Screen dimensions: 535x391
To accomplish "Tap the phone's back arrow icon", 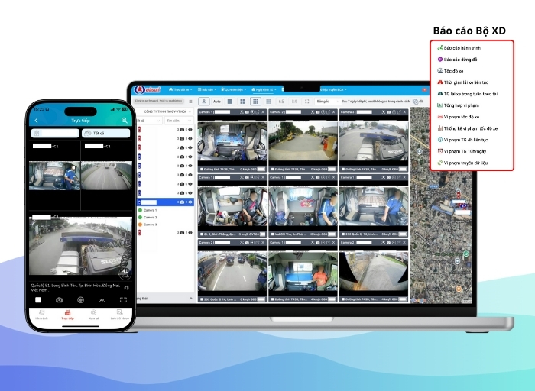I will pyautogui.click(x=37, y=121).
